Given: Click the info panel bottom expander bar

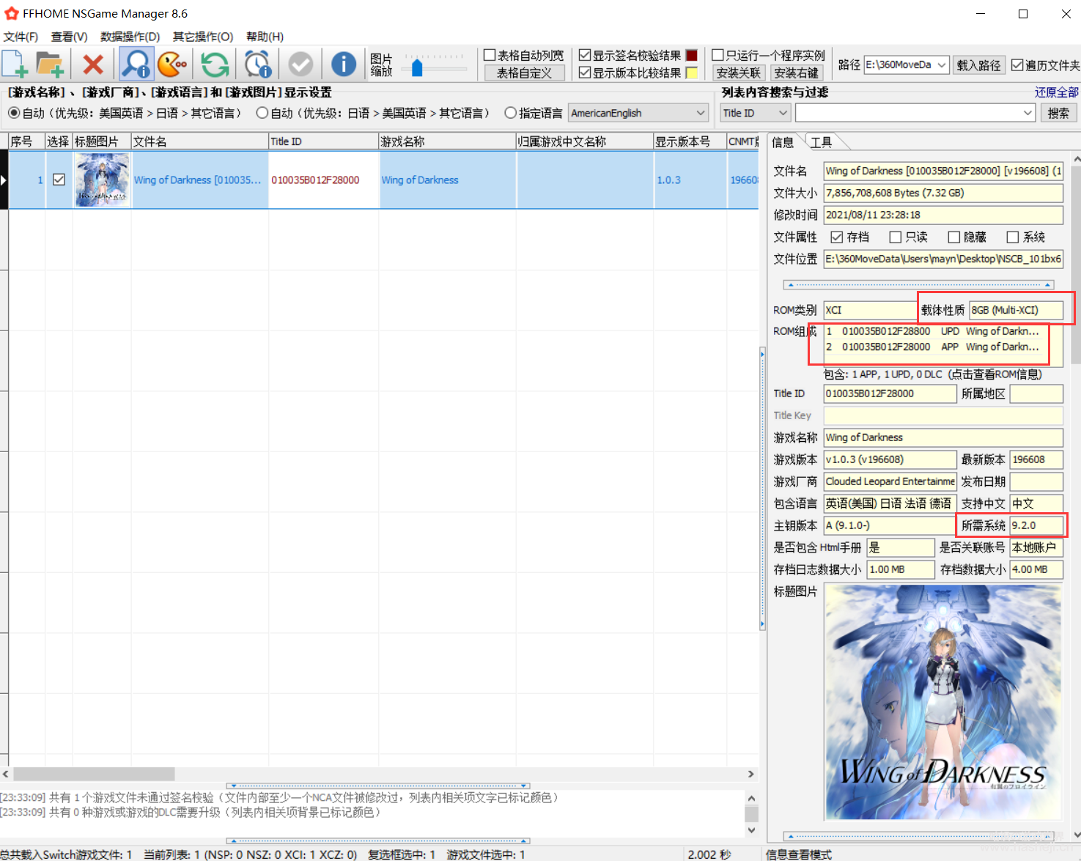Looking at the screenshot, I should coord(919,835).
